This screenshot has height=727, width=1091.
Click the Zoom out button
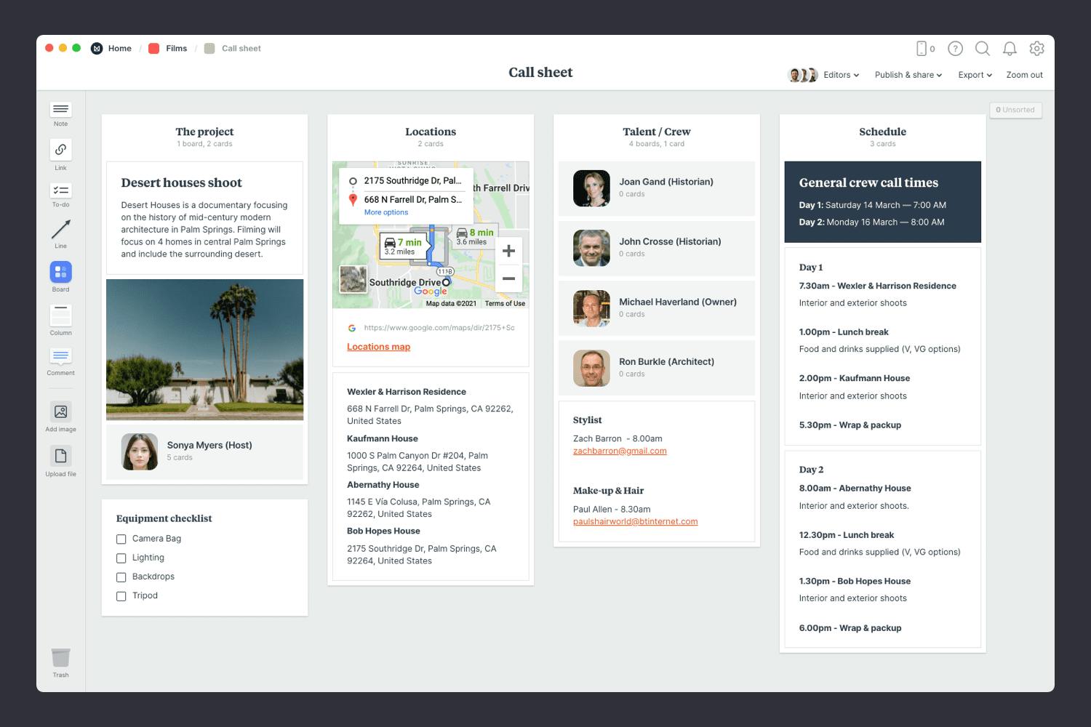(1024, 75)
